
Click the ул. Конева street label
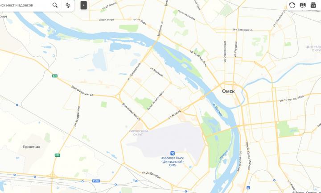pyautogui.click(x=174, y=115)
